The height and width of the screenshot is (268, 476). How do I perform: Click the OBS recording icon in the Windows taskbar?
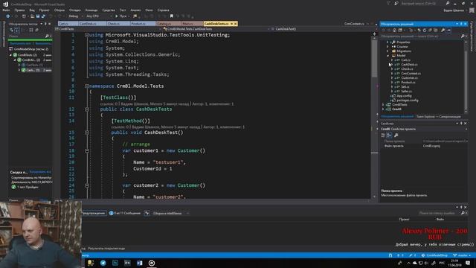point(152,263)
